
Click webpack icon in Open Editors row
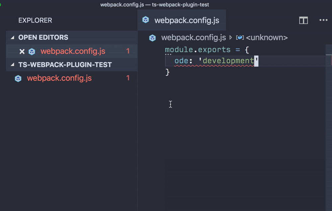coord(32,51)
